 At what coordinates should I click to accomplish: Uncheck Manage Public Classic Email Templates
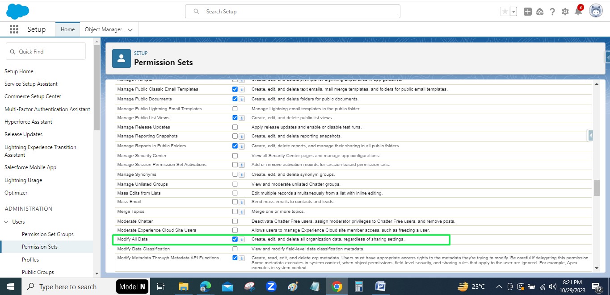[235, 89]
